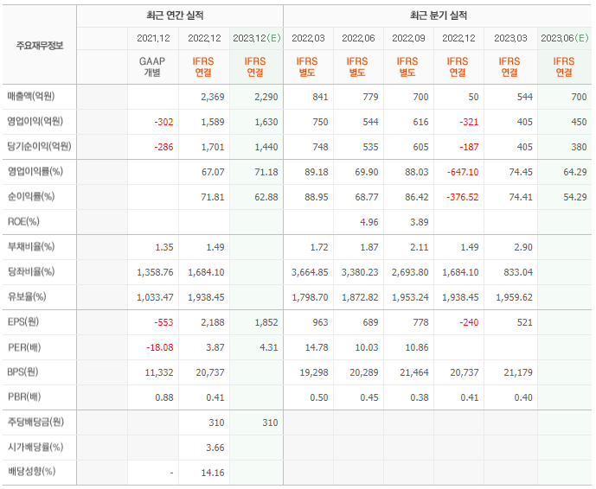The width and height of the screenshot is (596, 489).
Task: Click the 2021.12 annual column header
Action: point(154,38)
